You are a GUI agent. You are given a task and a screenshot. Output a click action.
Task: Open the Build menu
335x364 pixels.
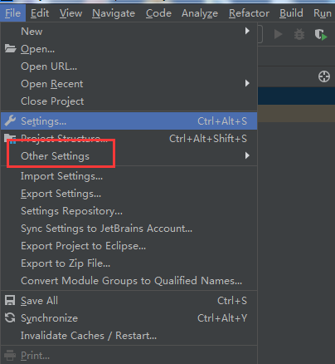tap(291, 13)
